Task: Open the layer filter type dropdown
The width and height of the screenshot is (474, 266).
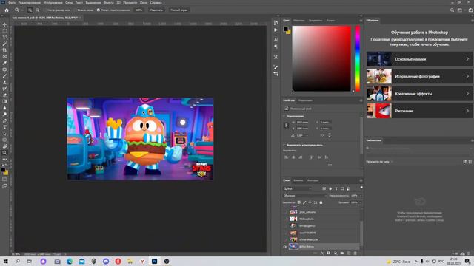Action: pos(298,189)
